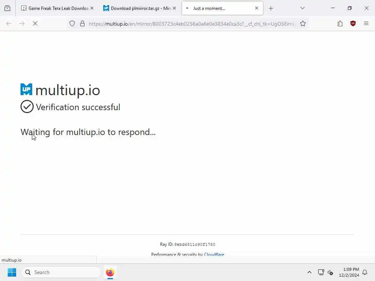This screenshot has width=375, height=281.
Task: Close the Firefox window
Action: pyautogui.click(x=366, y=8)
